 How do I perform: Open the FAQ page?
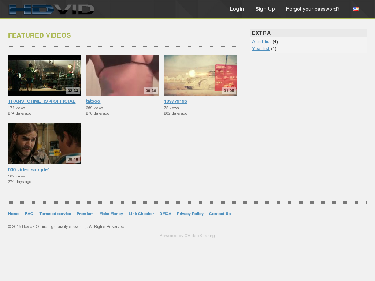29,214
